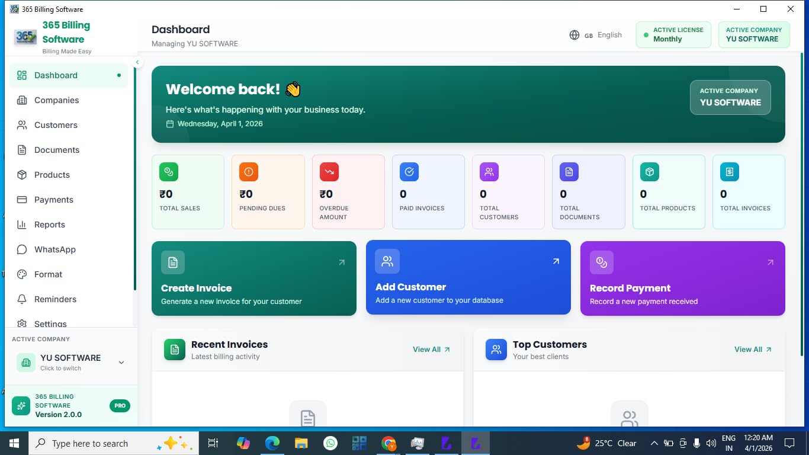Click the Paid Invoices checkmark icon
Screen dimensions: 809x455
pyautogui.click(x=409, y=172)
